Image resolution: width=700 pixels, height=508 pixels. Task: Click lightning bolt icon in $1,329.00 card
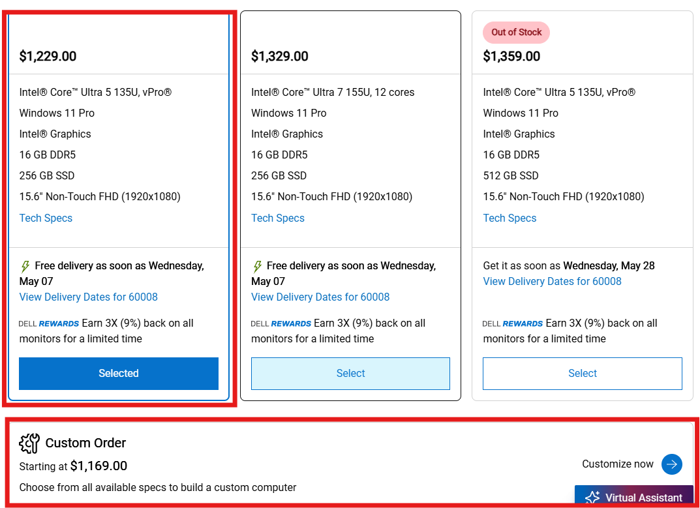(x=258, y=266)
